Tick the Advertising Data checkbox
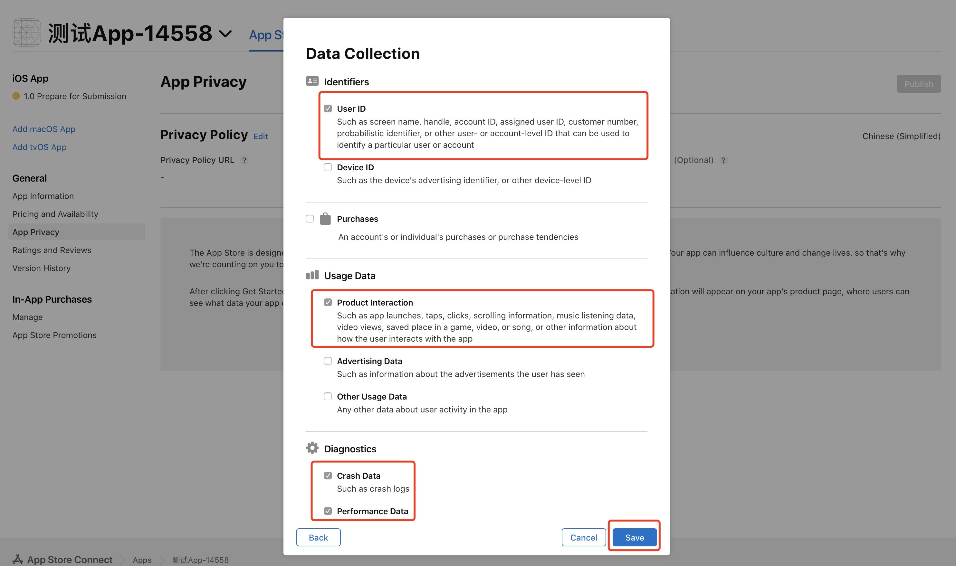 coord(328,361)
